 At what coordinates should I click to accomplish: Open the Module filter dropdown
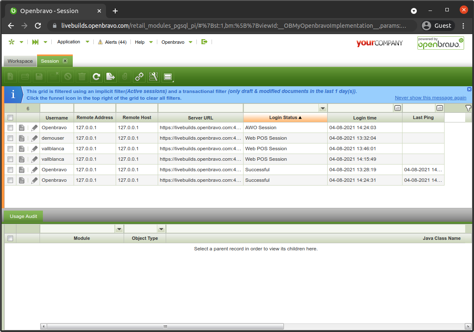pos(119,229)
